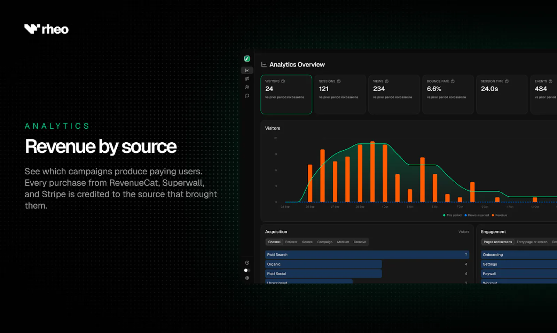This screenshot has height=333, width=557.
Task: Click the Paid Social acquisition row
Action: pyautogui.click(x=367, y=274)
